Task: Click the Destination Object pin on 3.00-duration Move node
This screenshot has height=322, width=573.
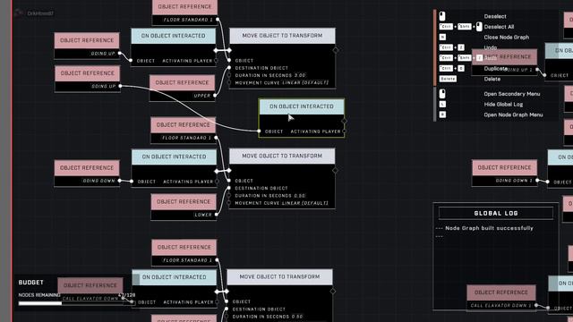Action: click(x=229, y=68)
